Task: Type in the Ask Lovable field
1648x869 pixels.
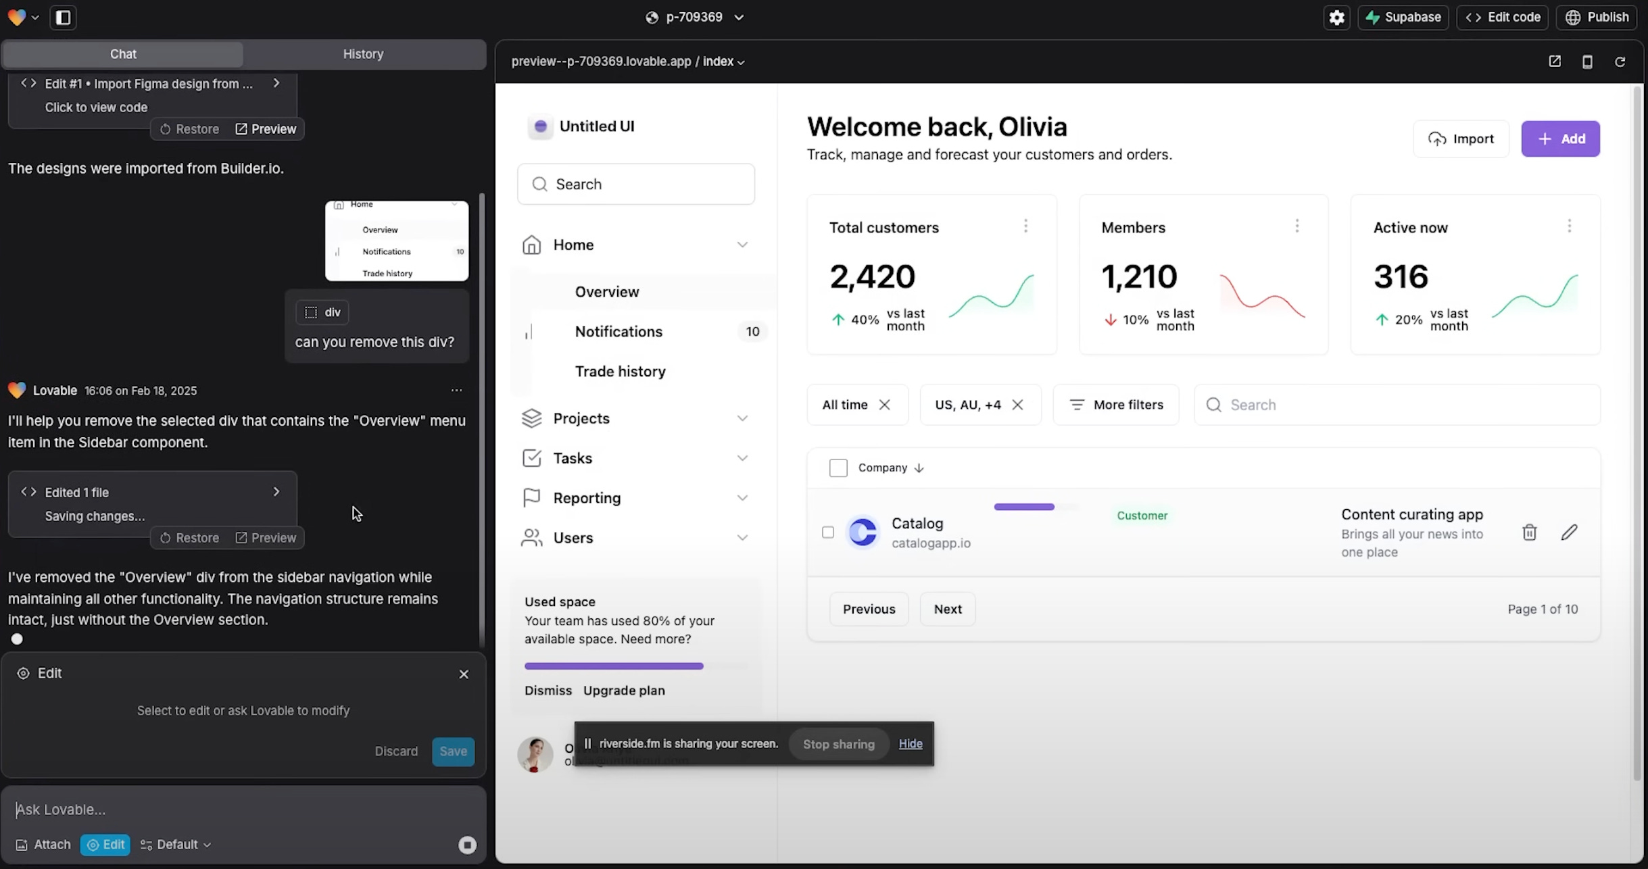Action: (243, 809)
